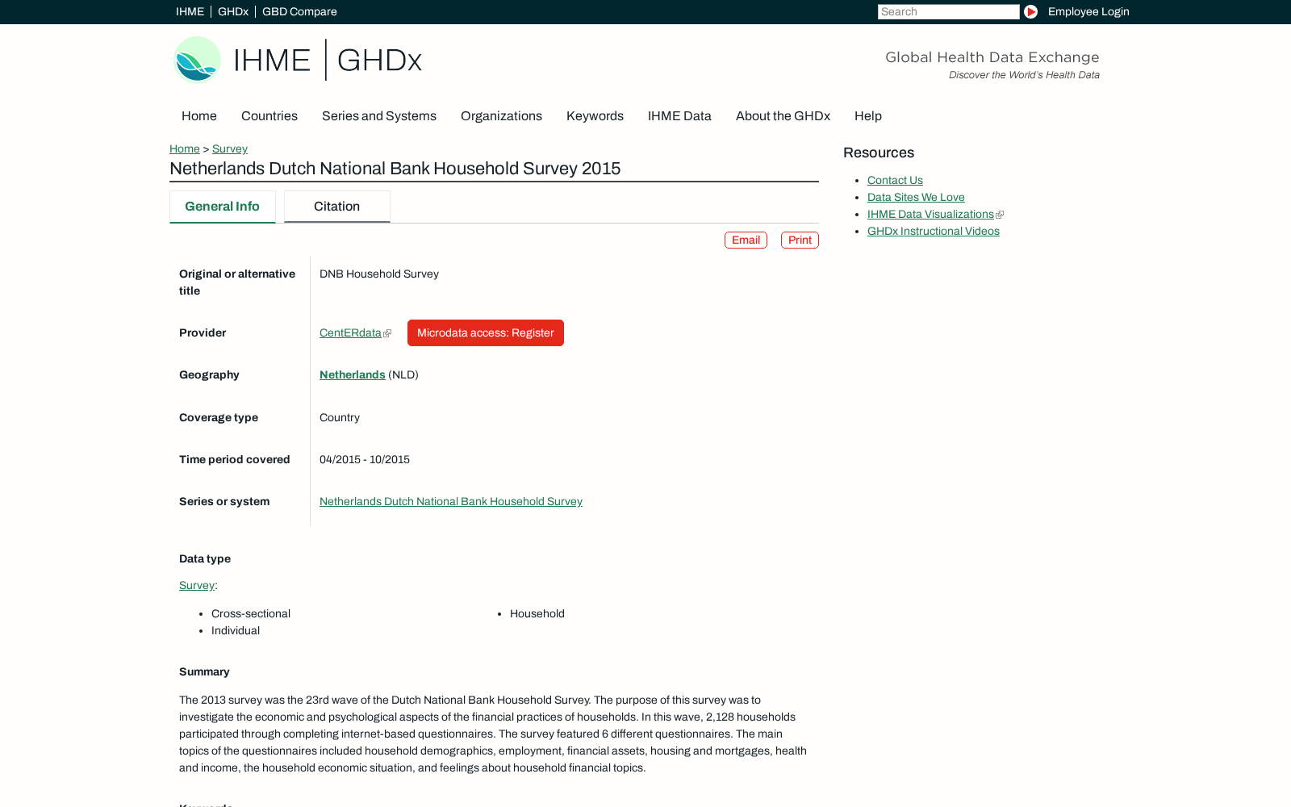
Task: Click the Survey data type link
Action: click(x=197, y=586)
